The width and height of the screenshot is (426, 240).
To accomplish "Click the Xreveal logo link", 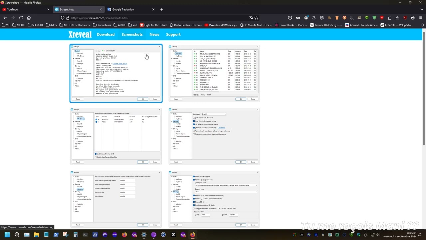I will (x=80, y=34).
